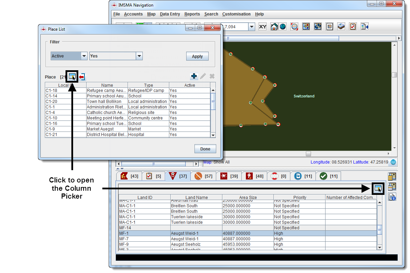The width and height of the screenshot is (410, 273).
Task: Open Column Picker above Land table
Action: 378,188
